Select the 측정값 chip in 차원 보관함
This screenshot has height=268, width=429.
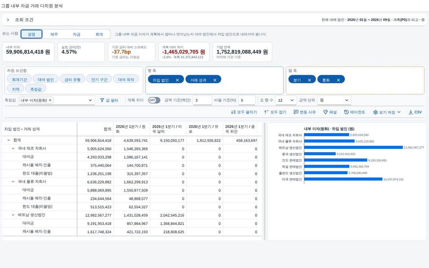(x=36, y=89)
